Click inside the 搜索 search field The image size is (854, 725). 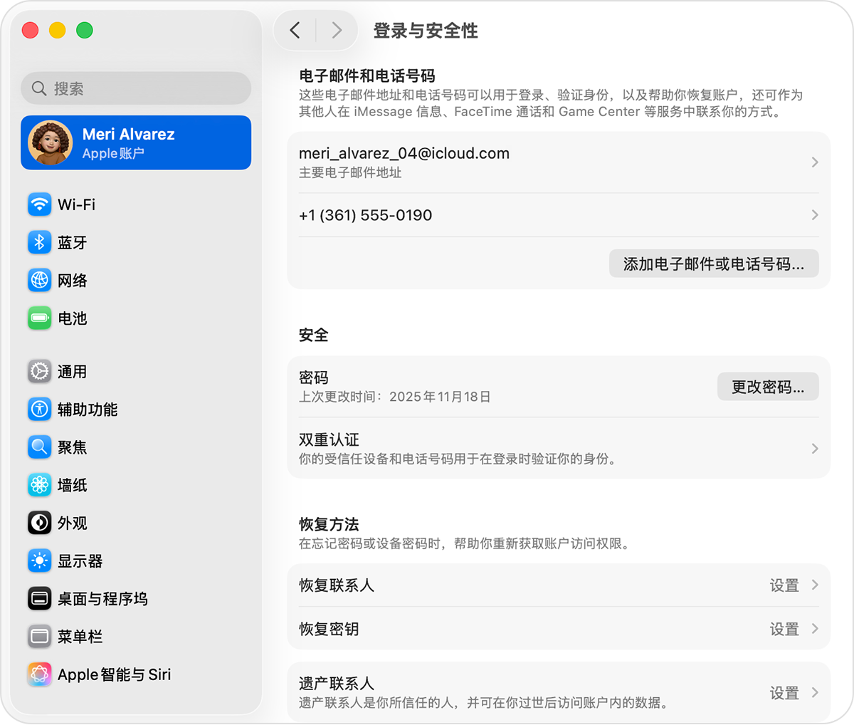(x=135, y=88)
